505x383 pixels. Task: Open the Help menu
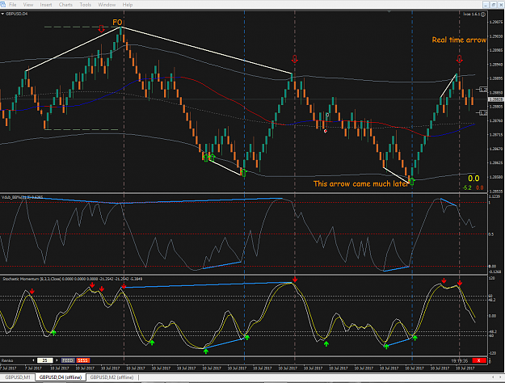click(128, 5)
